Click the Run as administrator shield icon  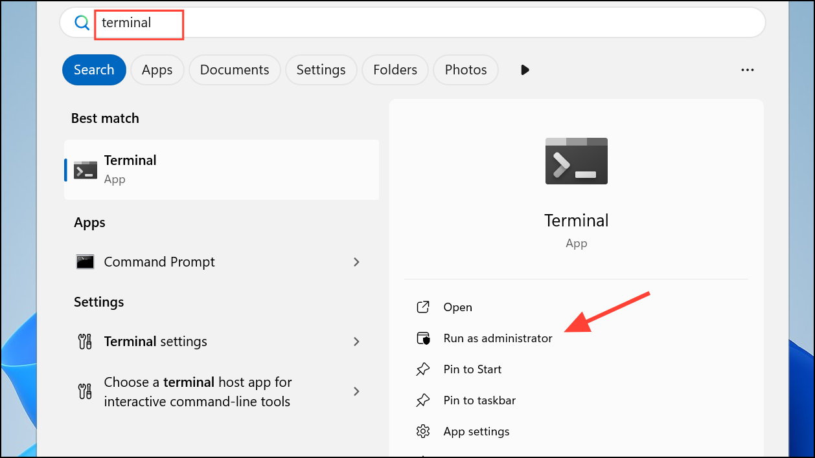pyautogui.click(x=423, y=338)
